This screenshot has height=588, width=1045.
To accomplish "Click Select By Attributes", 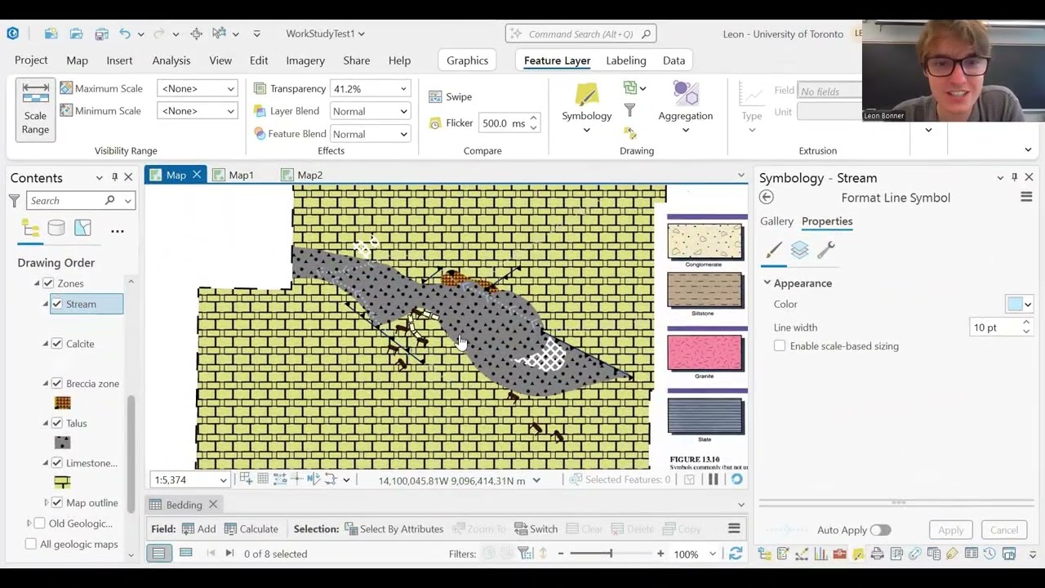I will coord(394,529).
